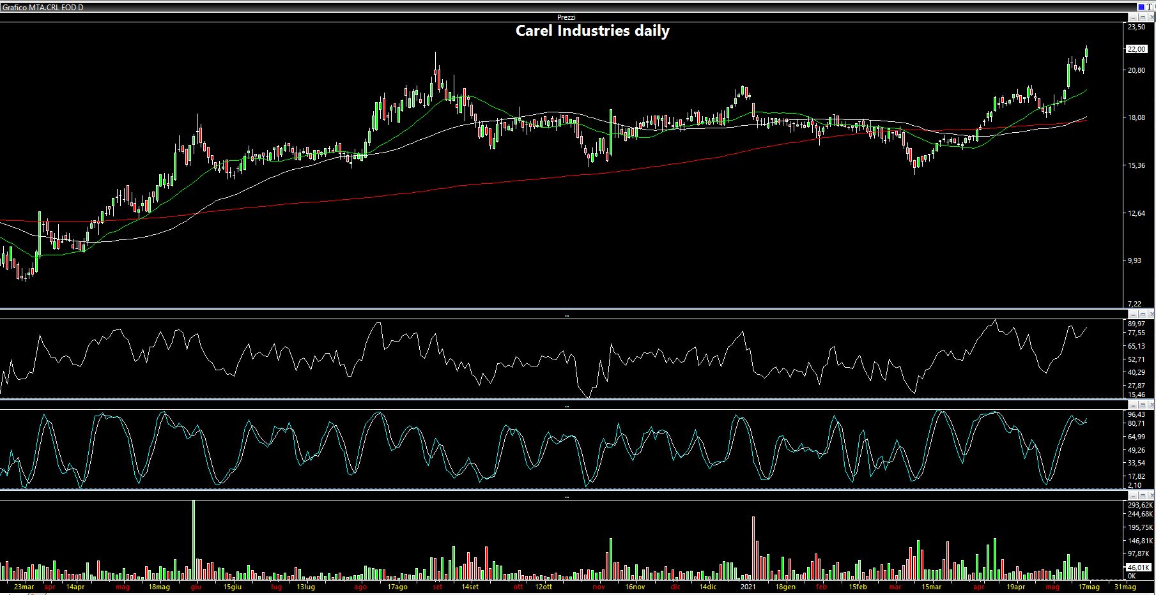Click the 19apr date label on the time axis
Image resolution: width=1156 pixels, height=595 pixels.
[1016, 587]
